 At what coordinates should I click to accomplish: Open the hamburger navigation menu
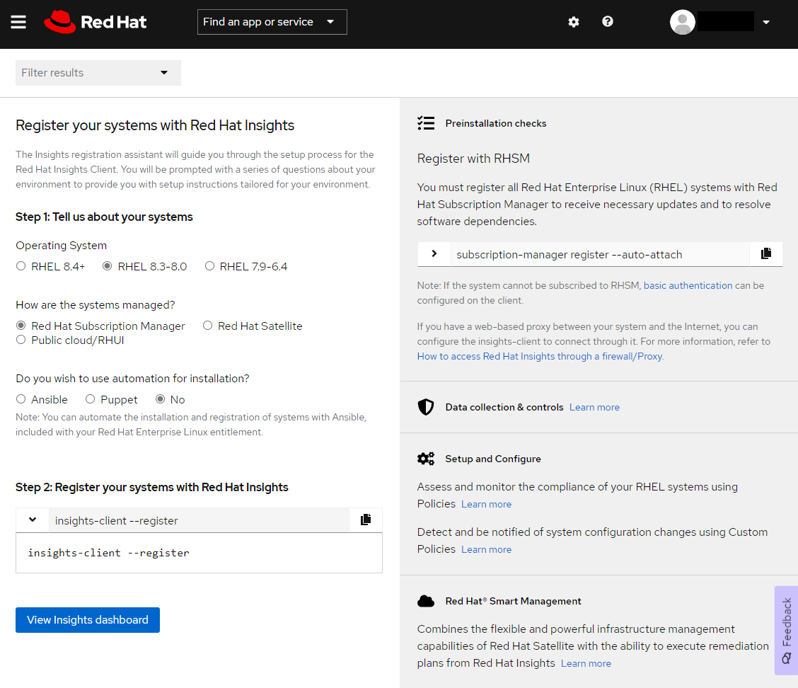pos(18,22)
